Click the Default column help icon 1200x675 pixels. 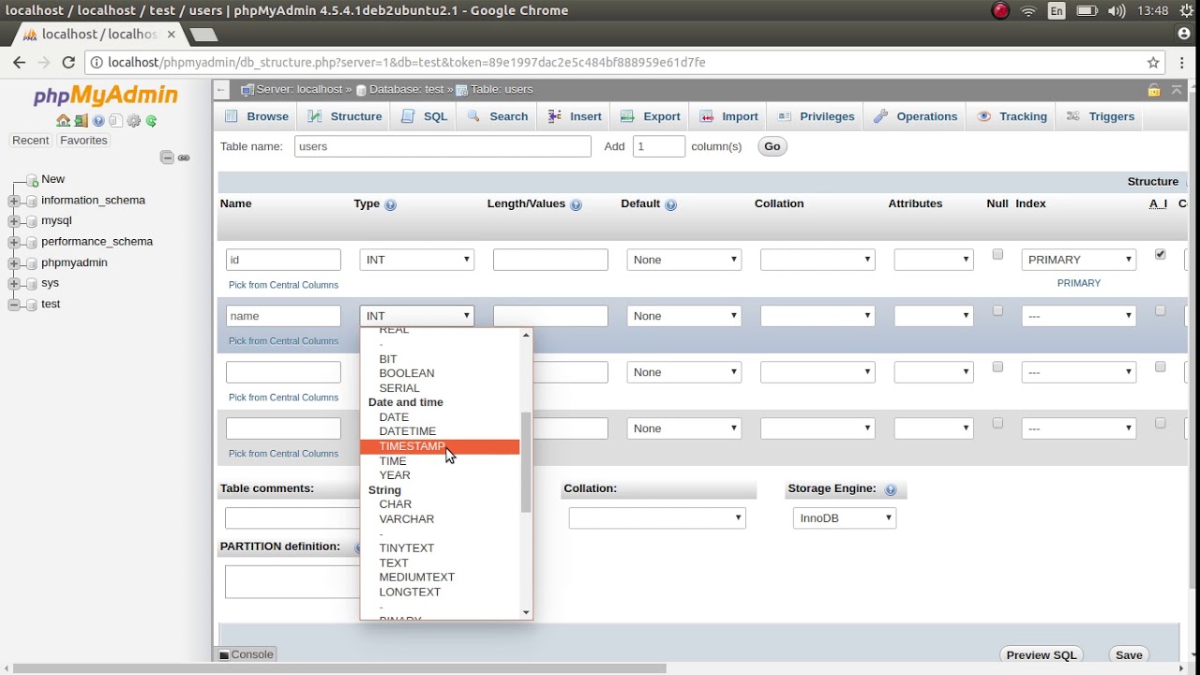(670, 204)
